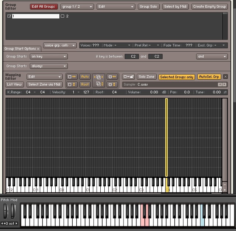Toggle the lock zones icon
Image resolution: width=236 pixels, height=231 pixels.
128,77
